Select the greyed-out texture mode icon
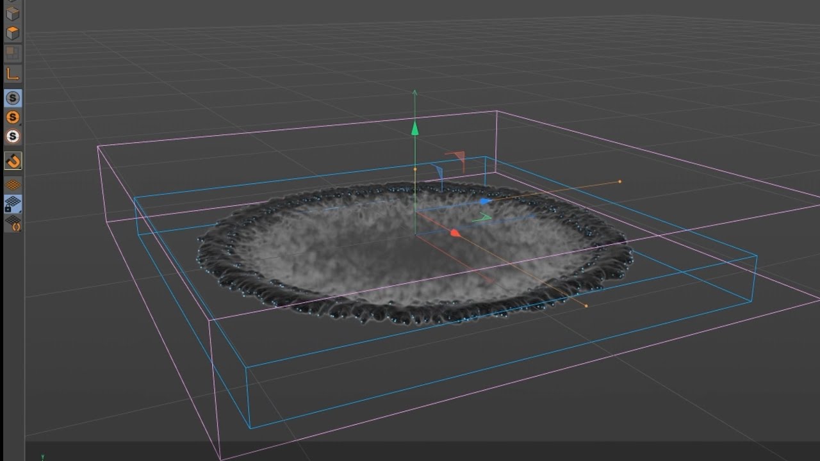Viewport: 820px width, 461px height. (13, 53)
